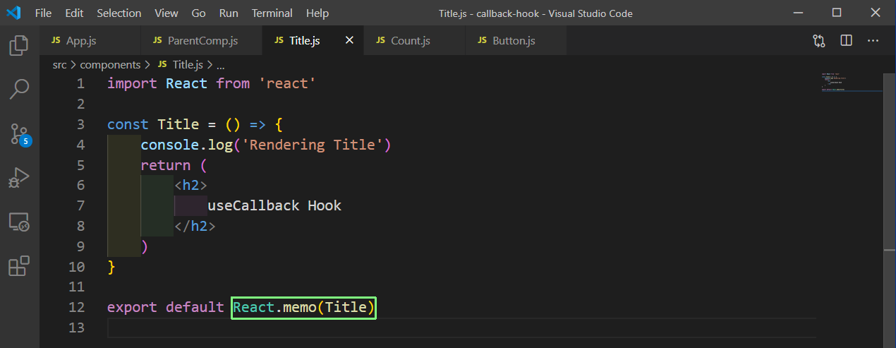896x348 pixels.
Task: Click the breadcrumb ellipsis symbol segment
Action: [220, 64]
